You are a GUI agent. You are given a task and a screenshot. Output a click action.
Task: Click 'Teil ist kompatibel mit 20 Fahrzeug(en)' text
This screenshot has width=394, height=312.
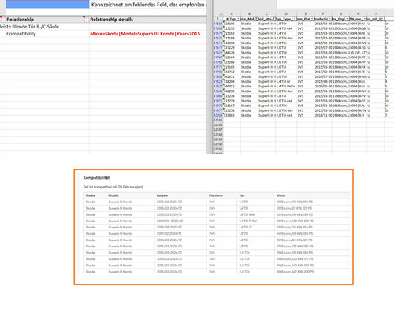click(113, 187)
